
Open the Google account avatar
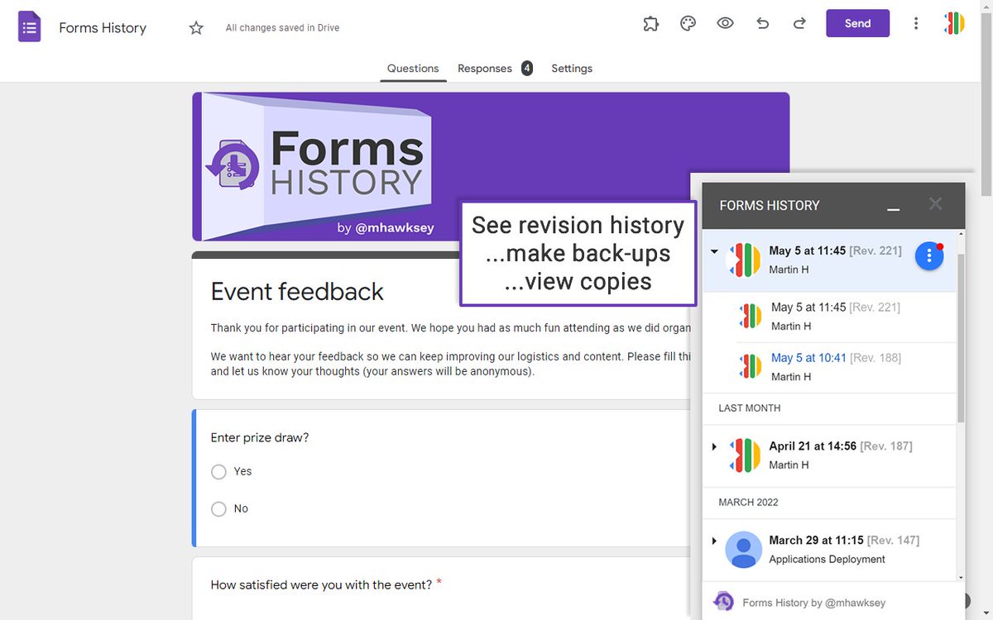tap(954, 23)
